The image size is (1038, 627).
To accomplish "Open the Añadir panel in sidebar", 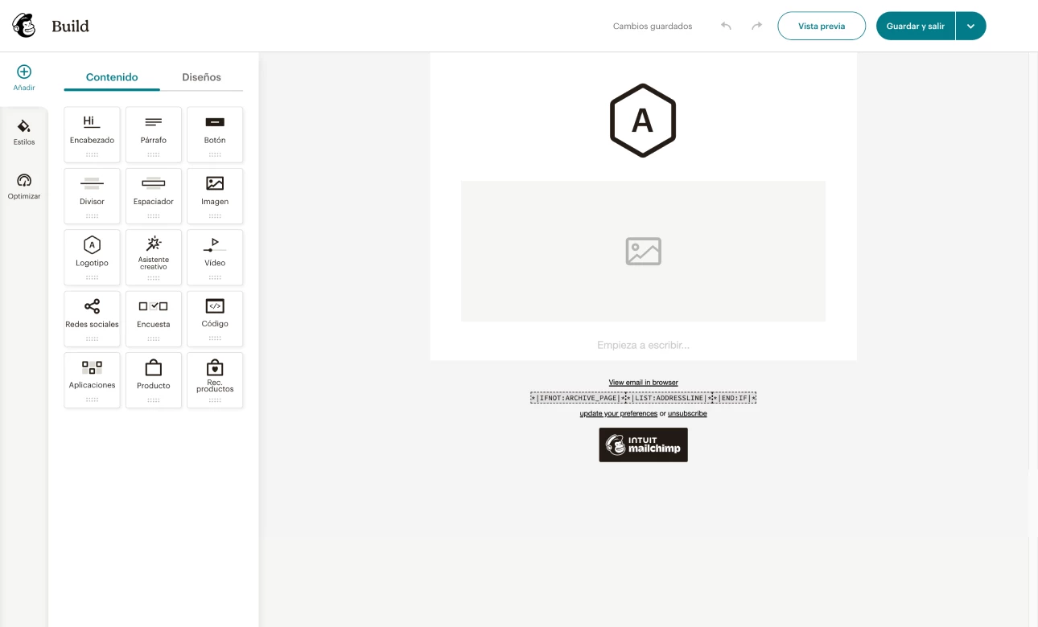I will [x=24, y=77].
